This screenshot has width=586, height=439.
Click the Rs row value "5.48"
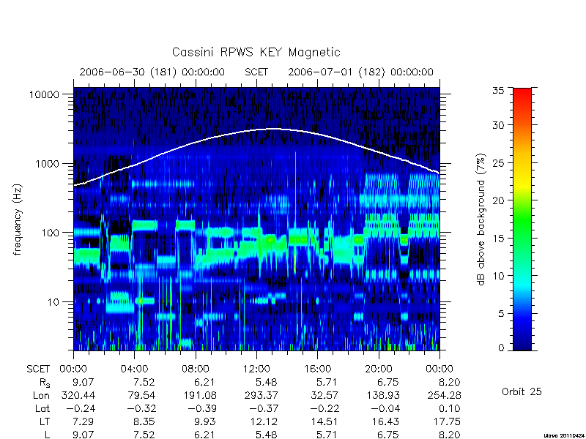(267, 382)
